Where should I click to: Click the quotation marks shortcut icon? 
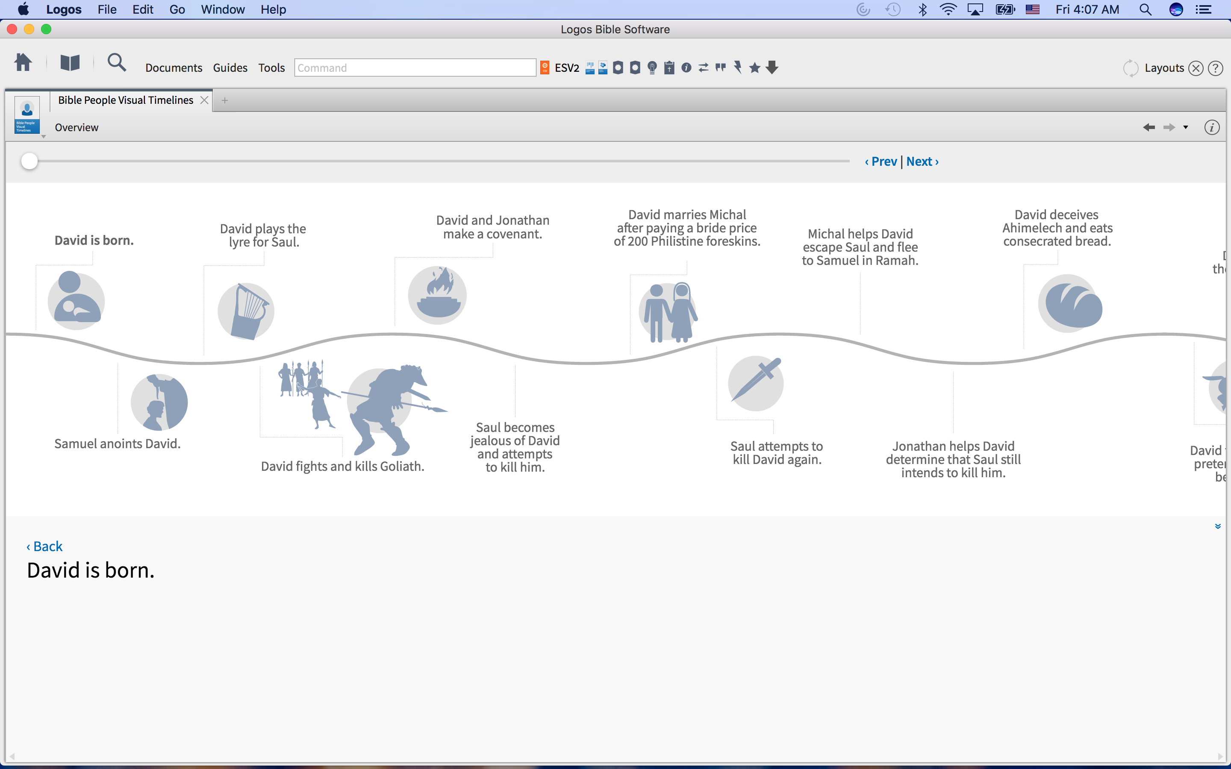point(720,68)
